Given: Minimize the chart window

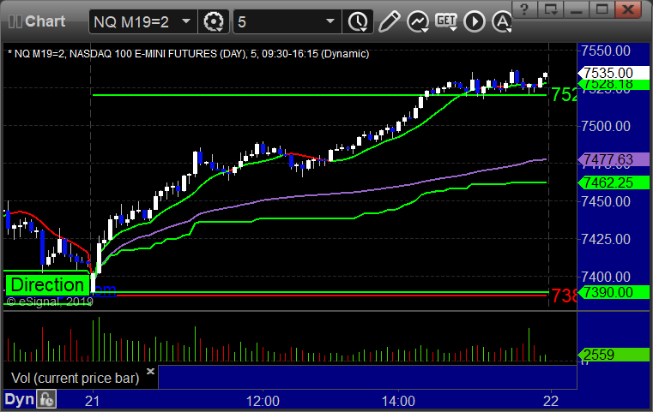Looking at the screenshot, I should [577, 9].
